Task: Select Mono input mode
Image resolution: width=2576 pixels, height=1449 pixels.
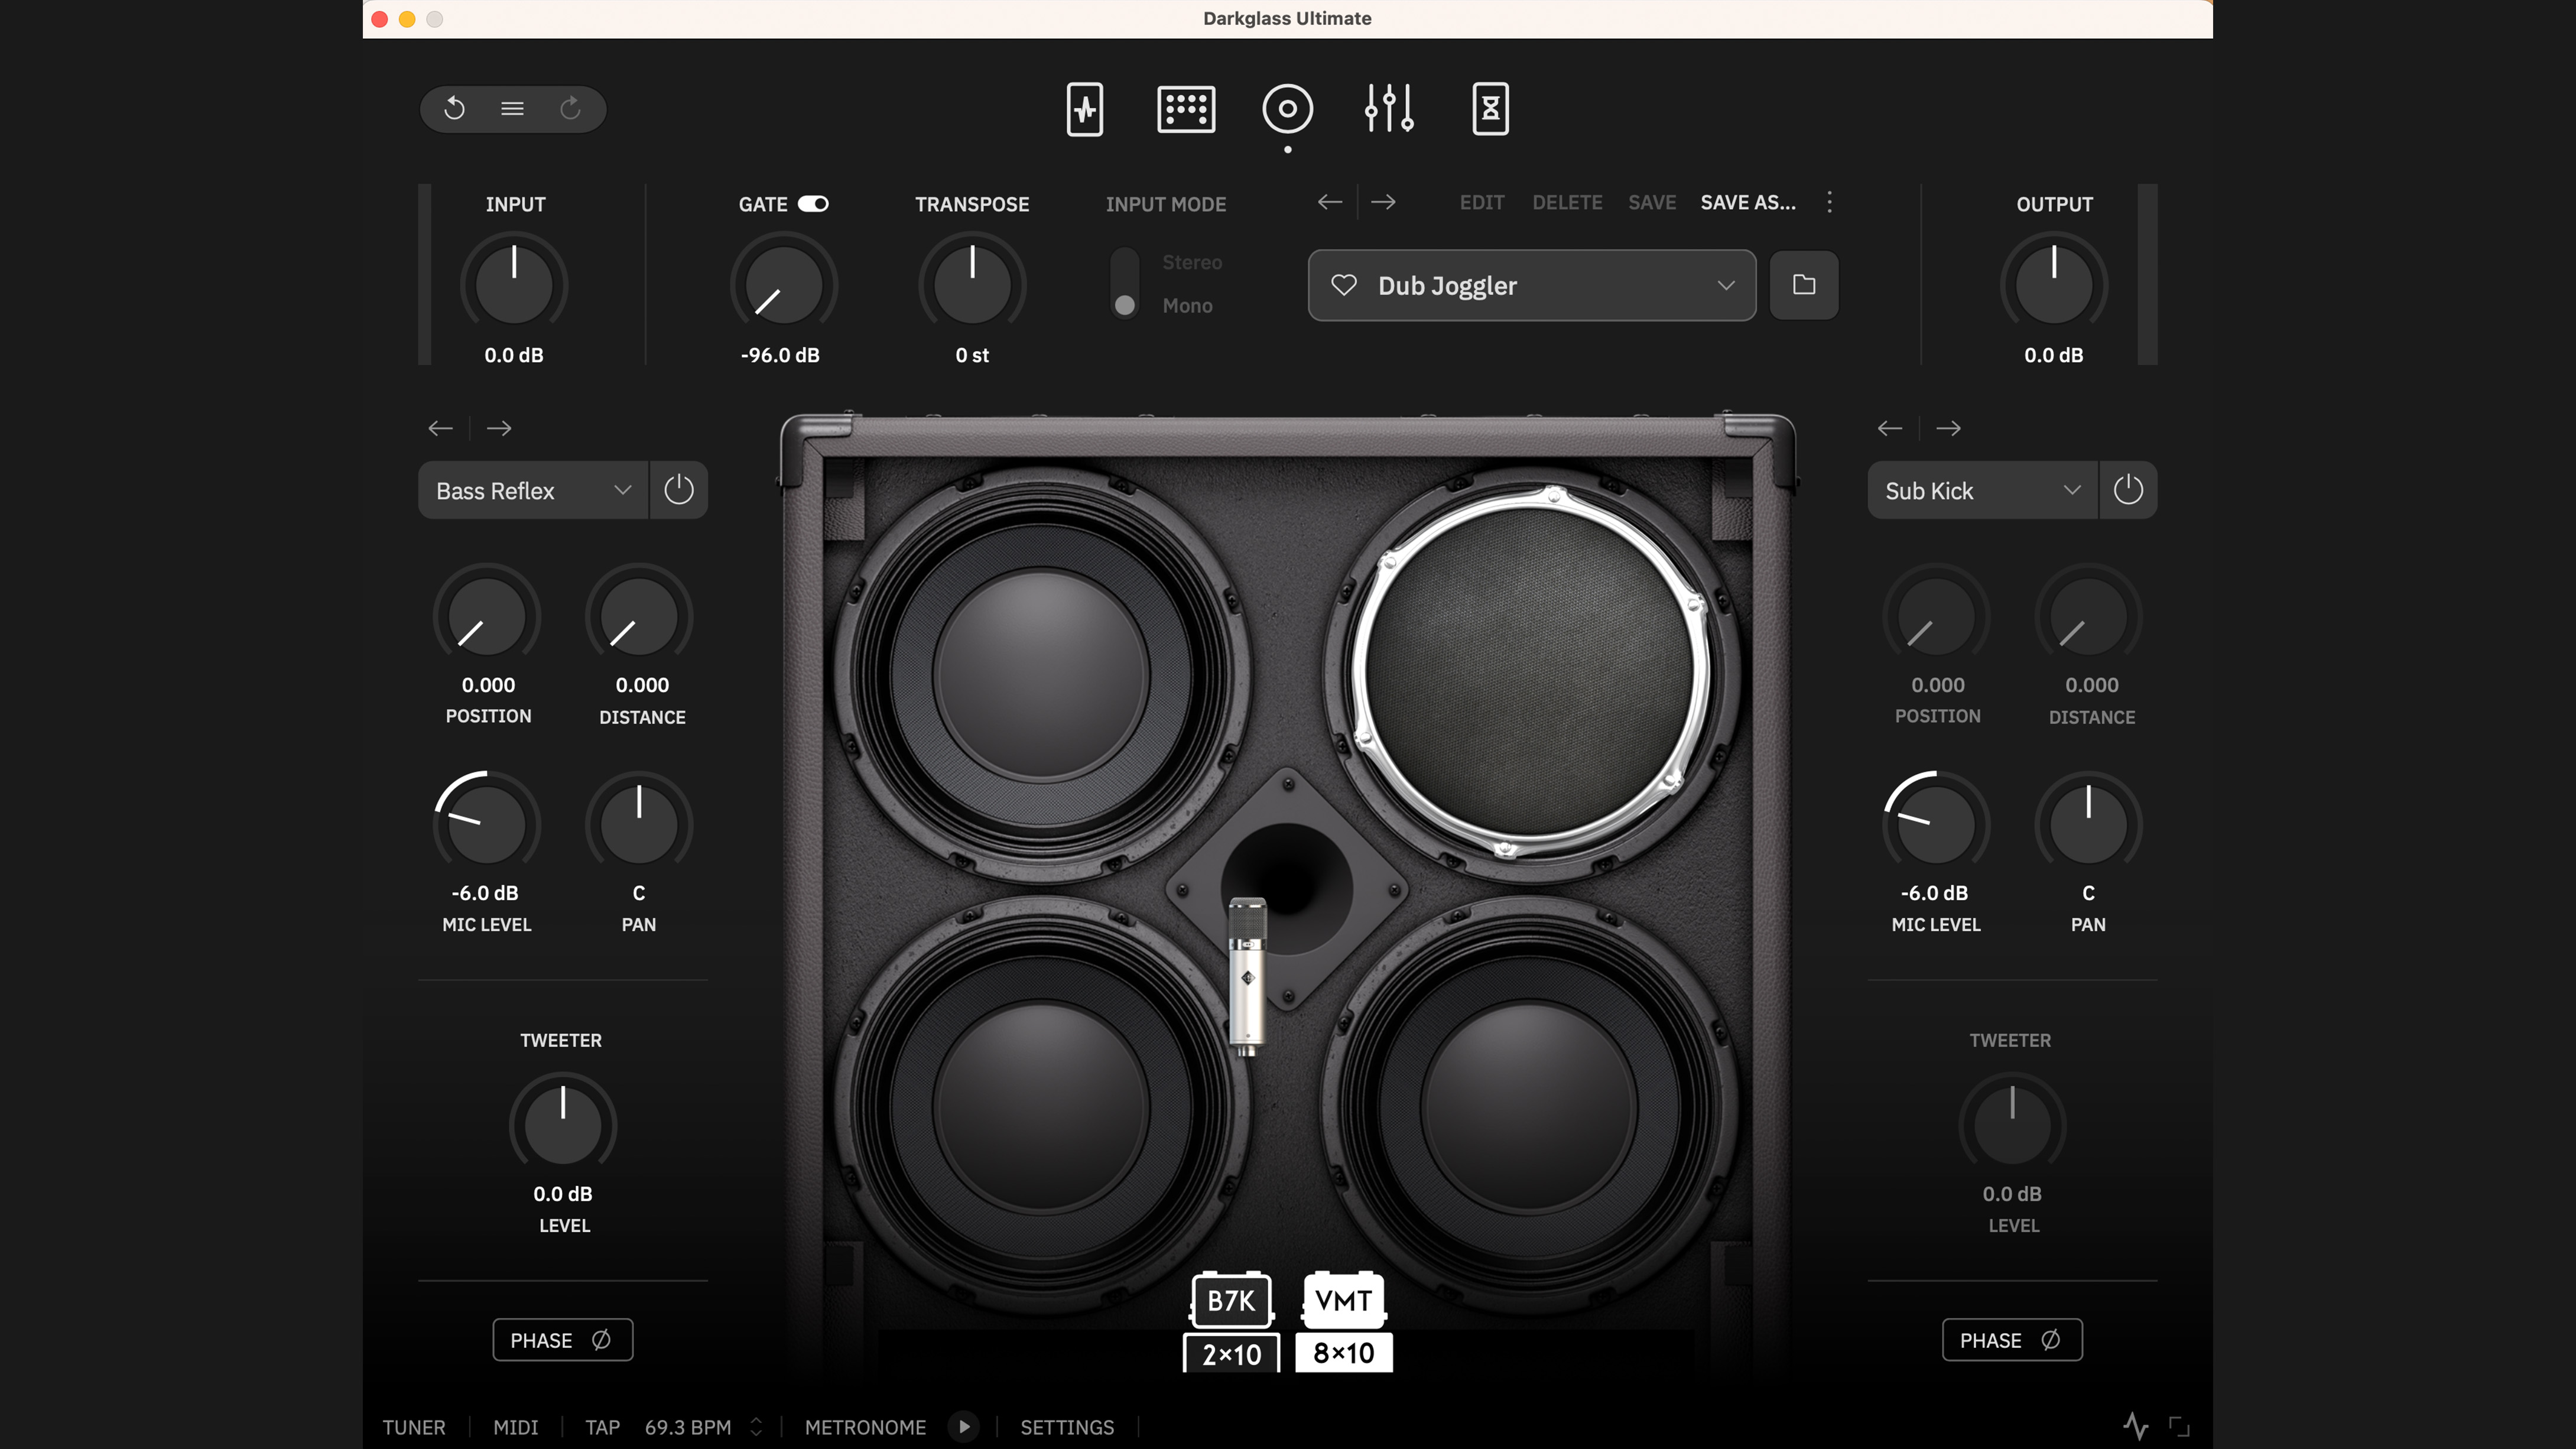Action: [1187, 306]
